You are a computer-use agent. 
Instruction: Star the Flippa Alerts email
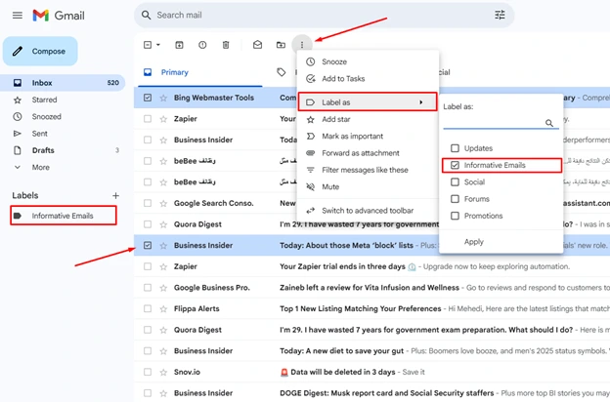(x=163, y=309)
